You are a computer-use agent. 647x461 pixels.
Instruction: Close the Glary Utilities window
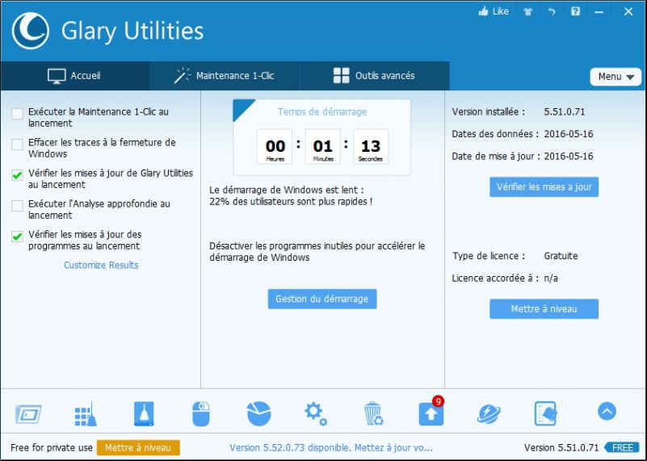pyautogui.click(x=628, y=11)
